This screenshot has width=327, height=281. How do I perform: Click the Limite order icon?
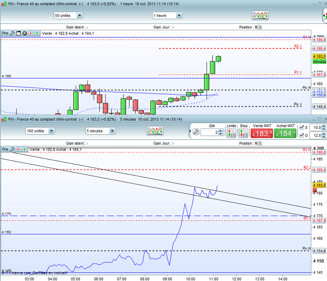pyautogui.click(x=231, y=133)
